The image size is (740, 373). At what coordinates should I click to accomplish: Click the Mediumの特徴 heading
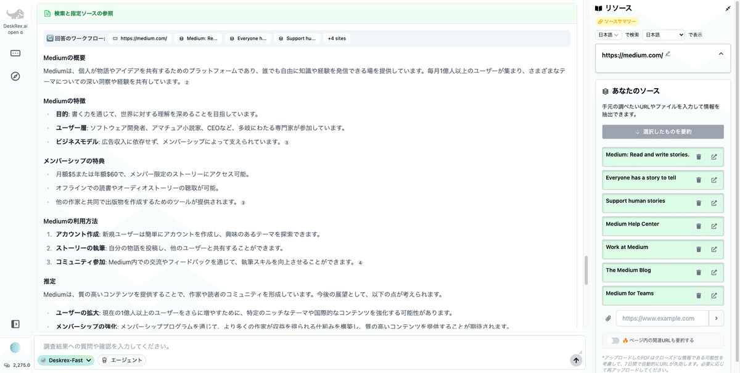[65, 100]
